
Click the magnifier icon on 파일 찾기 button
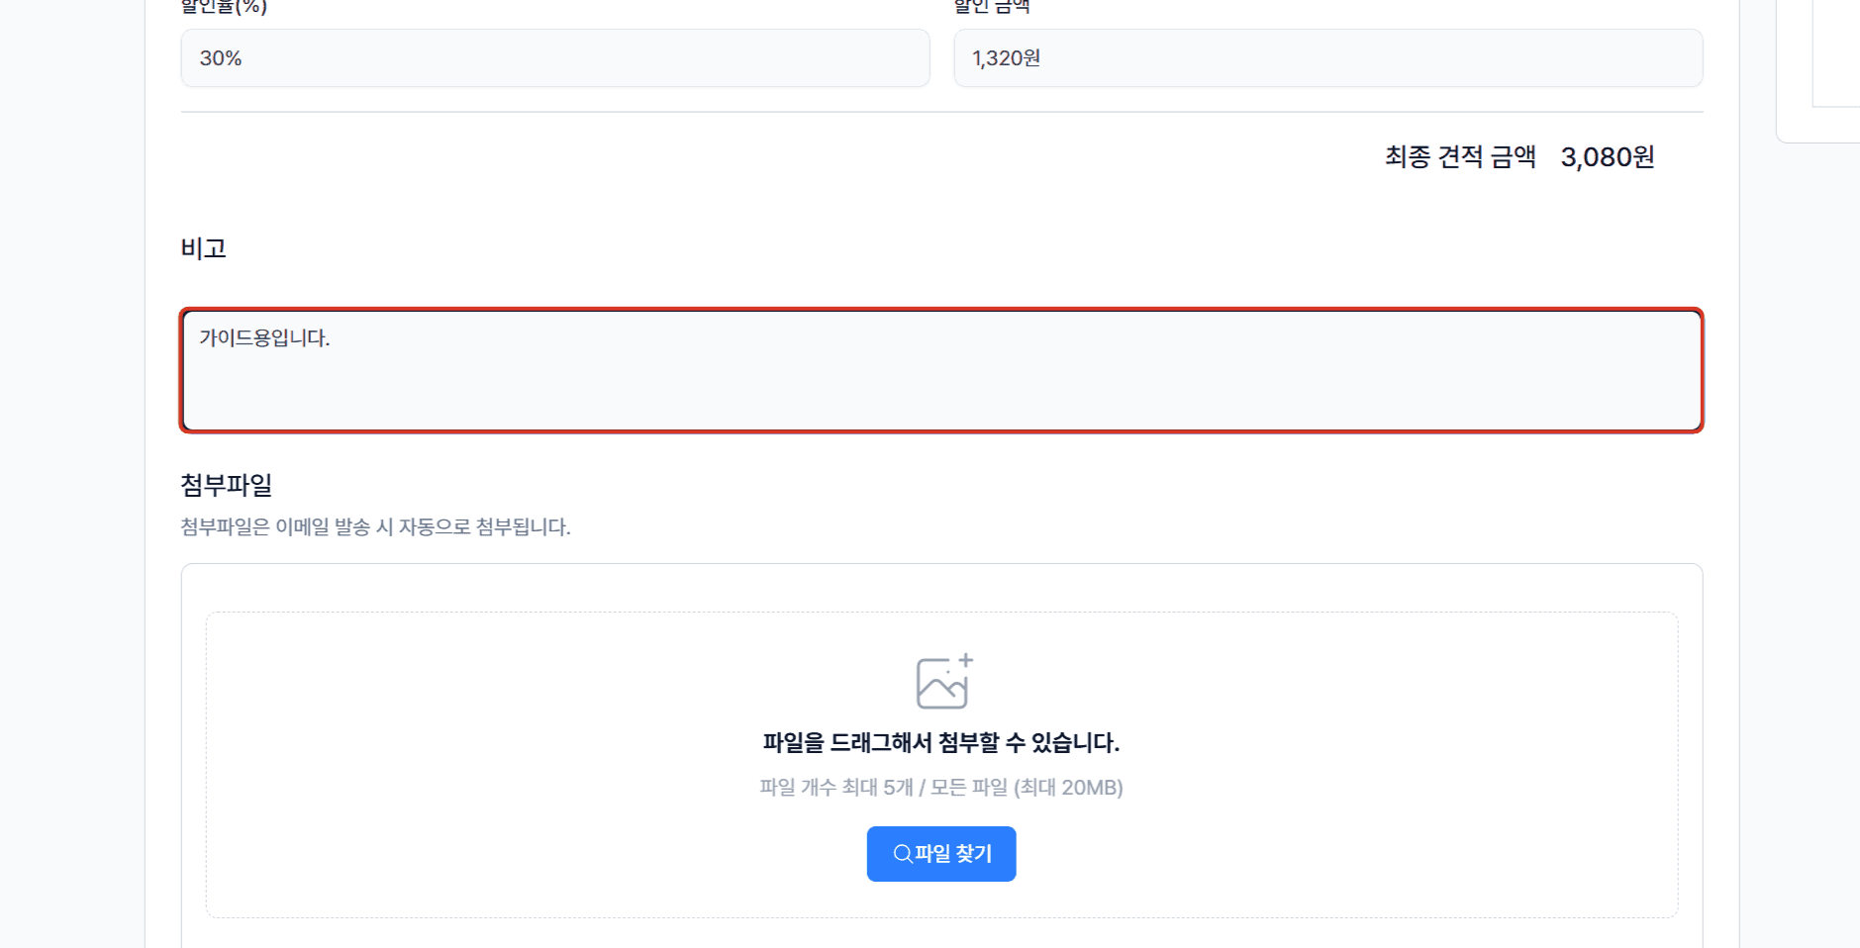tap(903, 853)
